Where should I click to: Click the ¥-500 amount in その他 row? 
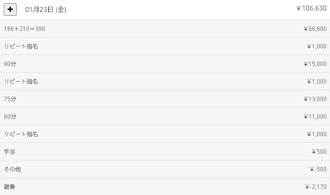[x=318, y=169]
